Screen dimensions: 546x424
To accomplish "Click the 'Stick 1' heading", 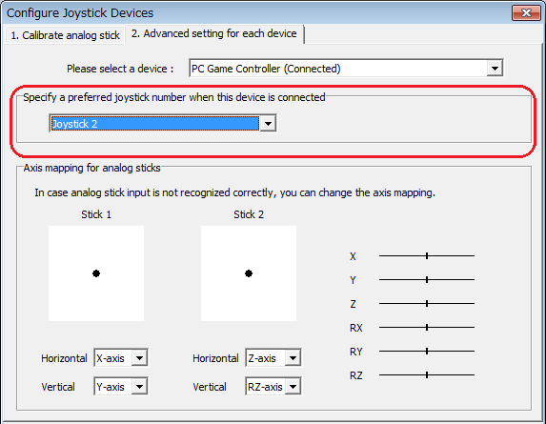I will pyautogui.click(x=96, y=214).
